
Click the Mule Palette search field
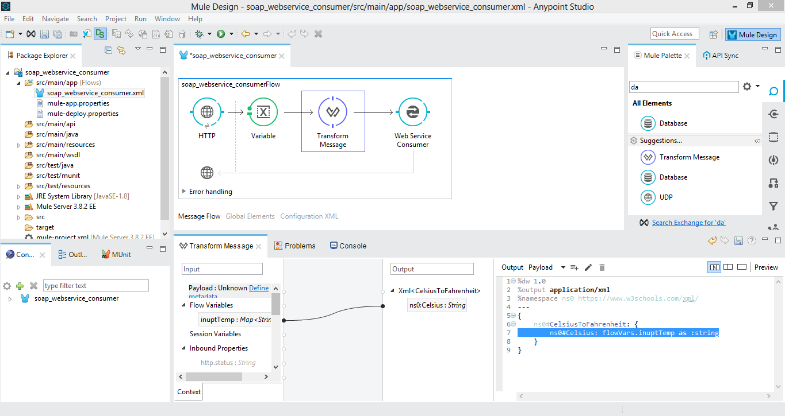(x=683, y=87)
